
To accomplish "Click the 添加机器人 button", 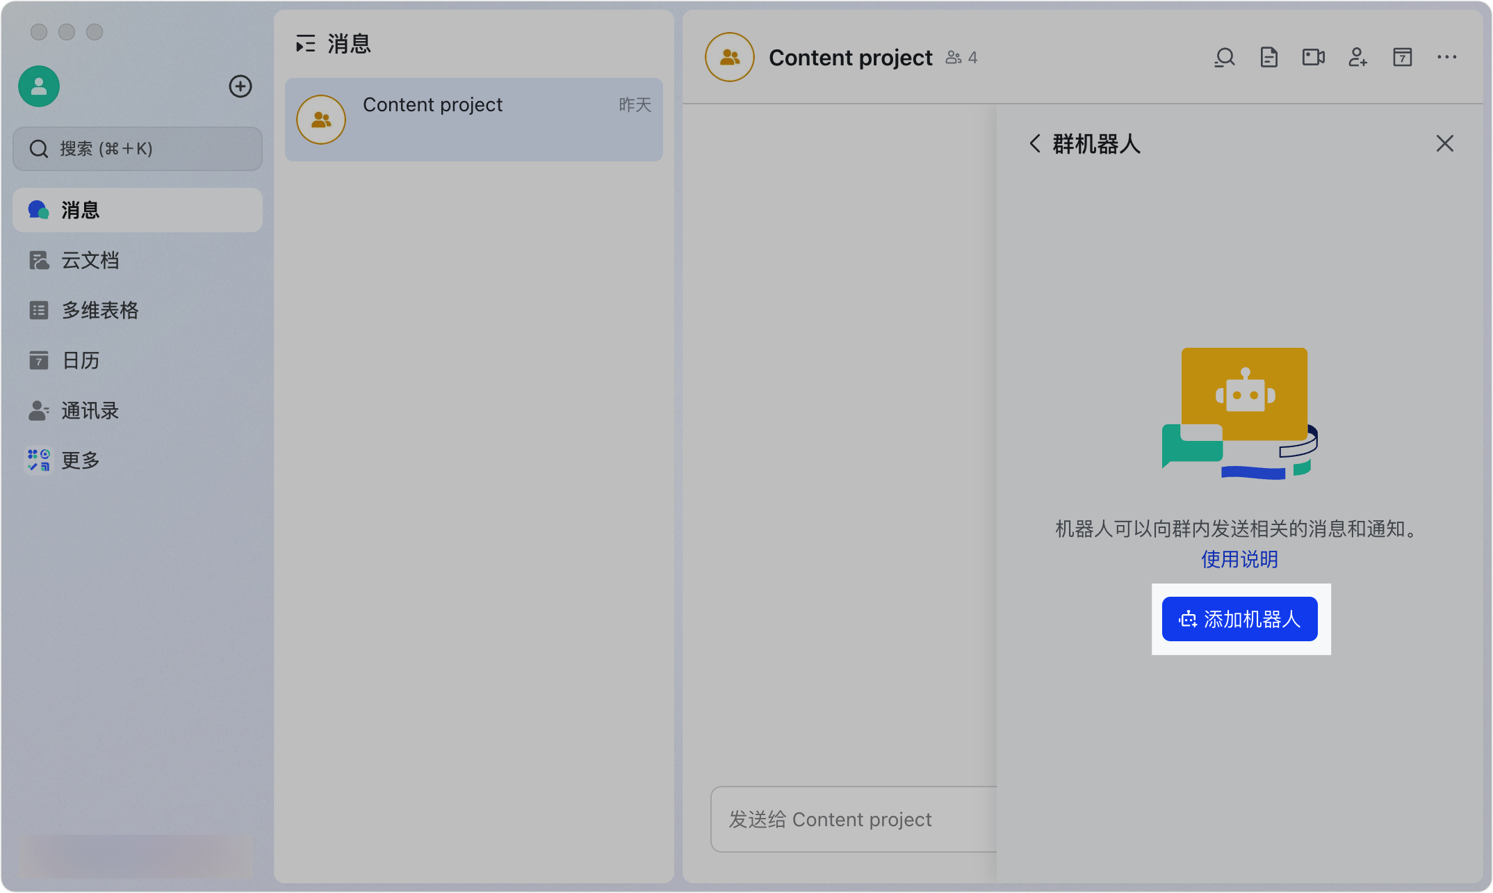I will click(1239, 619).
